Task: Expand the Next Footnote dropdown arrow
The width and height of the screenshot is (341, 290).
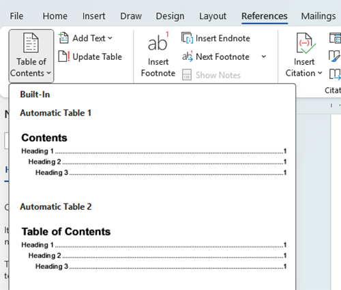Action: 264,57
